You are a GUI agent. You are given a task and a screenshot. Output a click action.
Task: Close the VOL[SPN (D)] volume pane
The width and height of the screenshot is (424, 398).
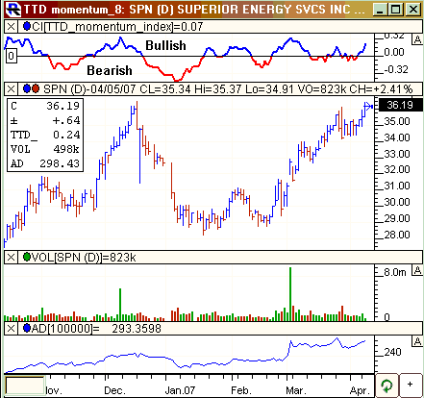click(11, 257)
